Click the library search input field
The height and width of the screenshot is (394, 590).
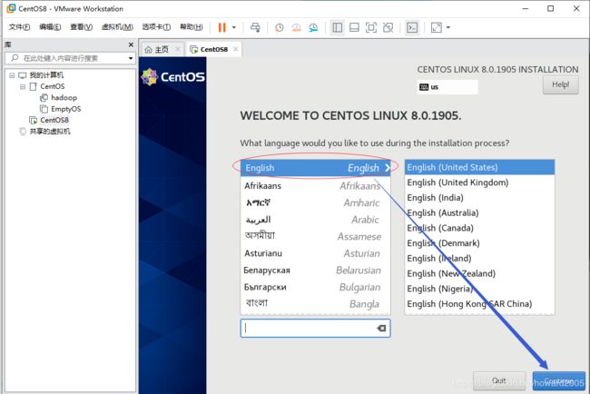(70, 58)
